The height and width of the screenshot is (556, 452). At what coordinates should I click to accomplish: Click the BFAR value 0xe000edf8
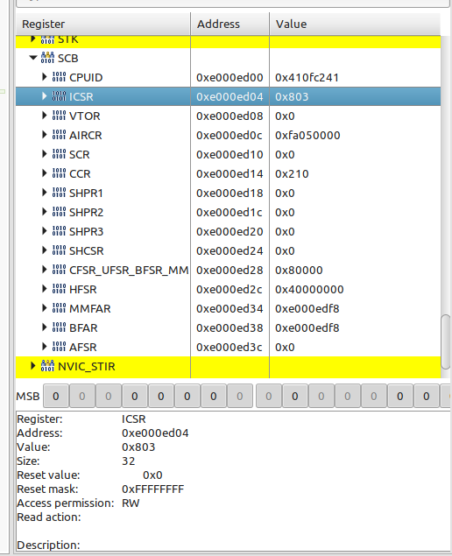[307, 328]
